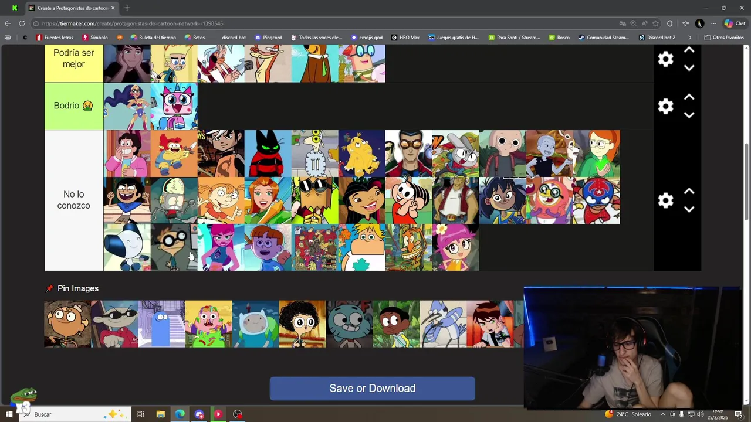Select yellow Podría ser mejor tier label
Viewport: 751px width, 422px height.
(74, 63)
